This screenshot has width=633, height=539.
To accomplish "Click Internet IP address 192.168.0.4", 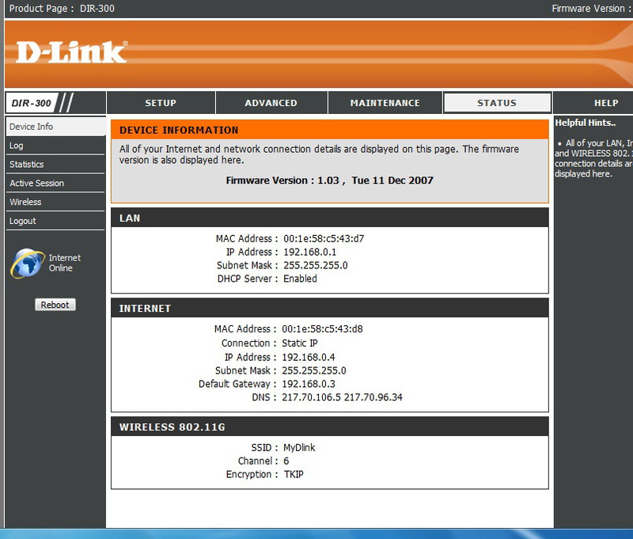I will (x=309, y=357).
